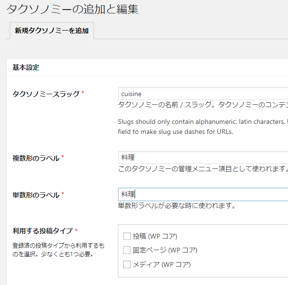The height and width of the screenshot is (285, 288).
Task: Click the 単数形ラベルが必要な時に使われます description
Action: pos(177,206)
